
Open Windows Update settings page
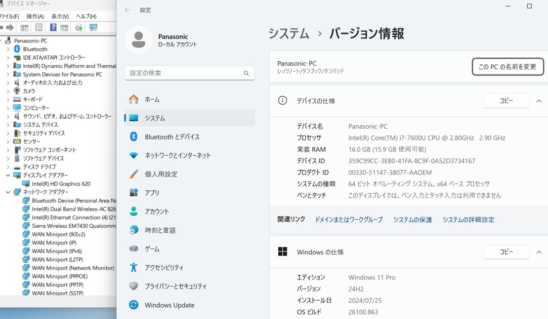tap(189, 305)
